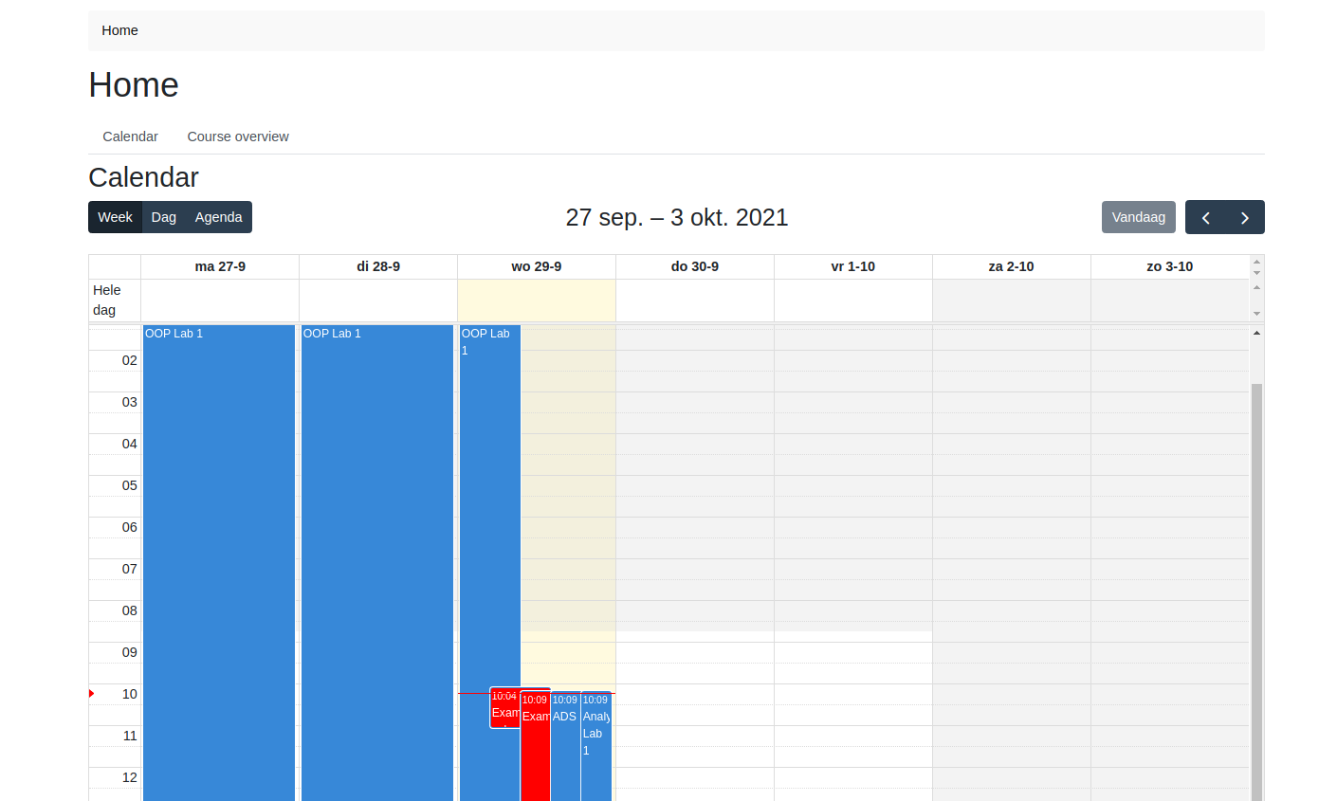Click the zo 3-10 day header
Viewport: 1337px width, 801px height.
(1169, 266)
